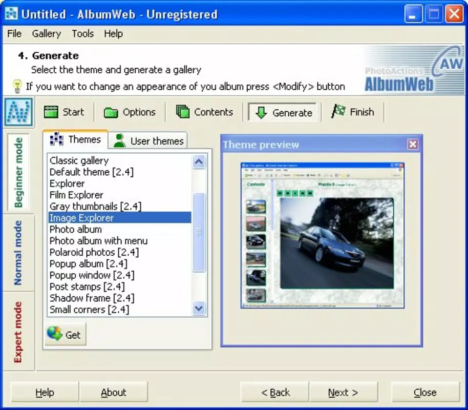Switch to Expert mode
Screen dimensions: 468x410
point(18,332)
